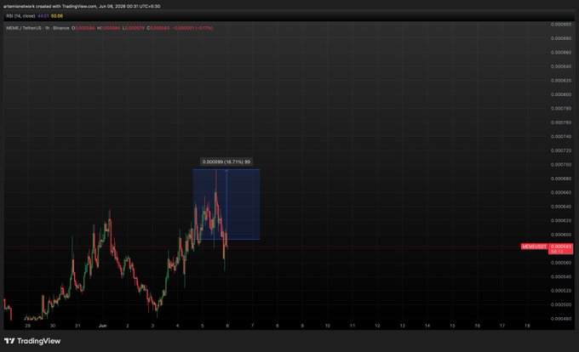
Task: Click the 0.000900 price axis label
Action: [x=561, y=25]
